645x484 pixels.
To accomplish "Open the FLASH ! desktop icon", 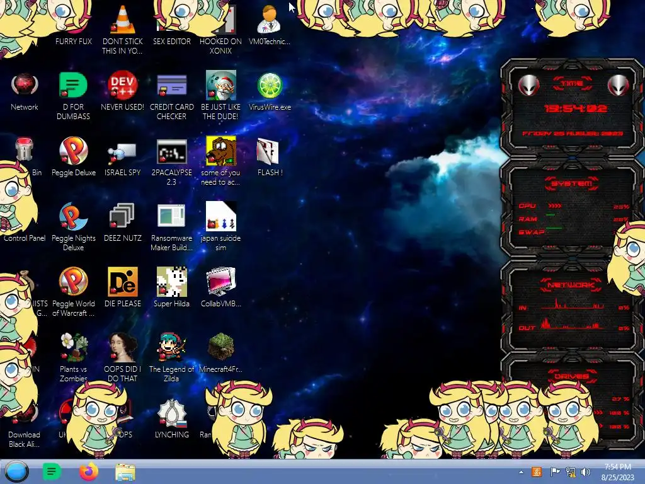I will click(x=268, y=151).
